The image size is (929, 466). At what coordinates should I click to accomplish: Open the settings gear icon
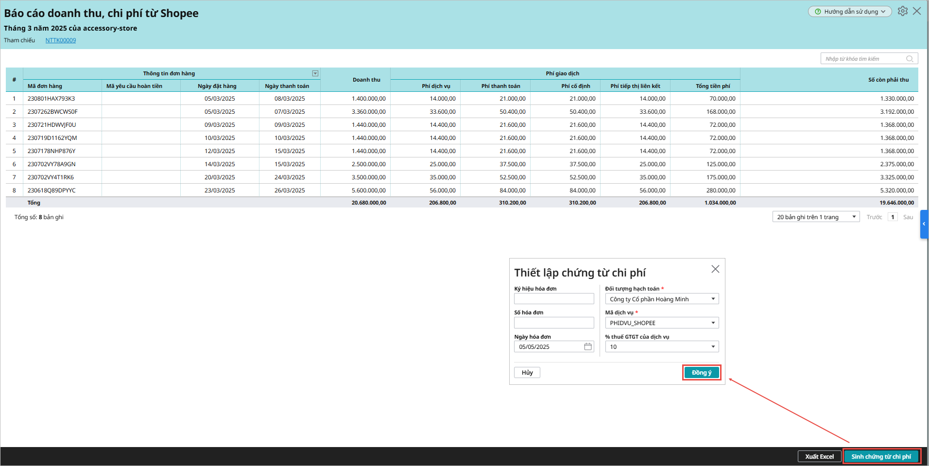(x=902, y=11)
